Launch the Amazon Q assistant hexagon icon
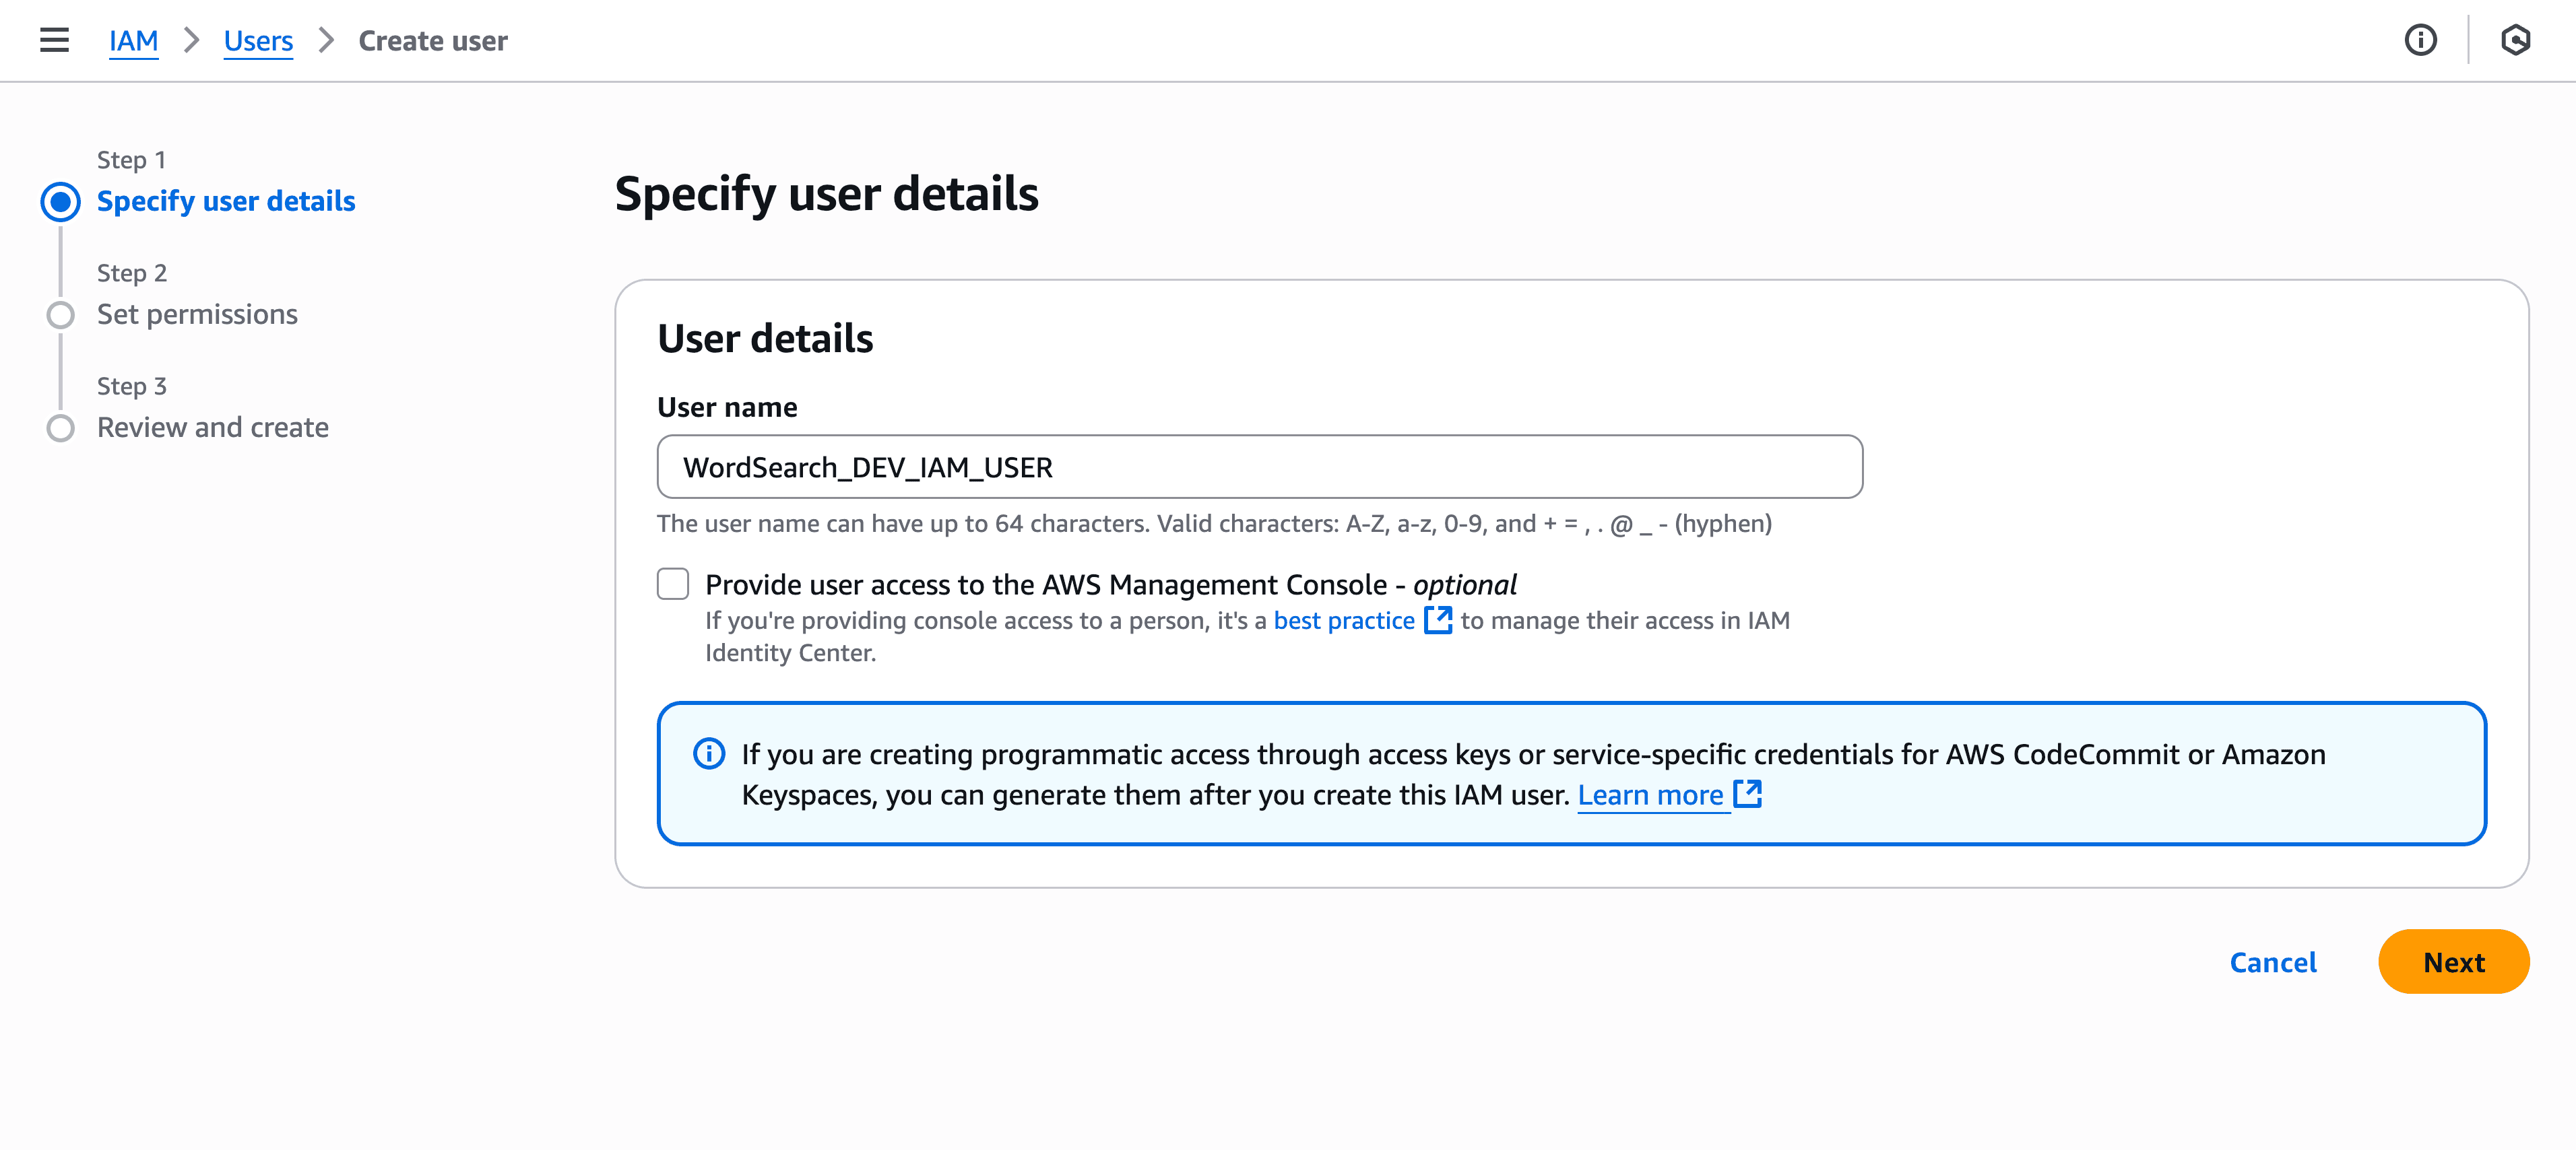2576x1150 pixels. (x=2515, y=40)
